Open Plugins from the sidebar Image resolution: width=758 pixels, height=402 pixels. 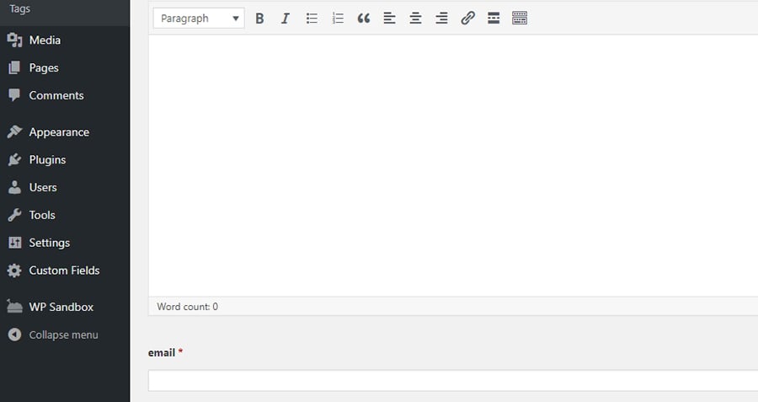point(65,159)
